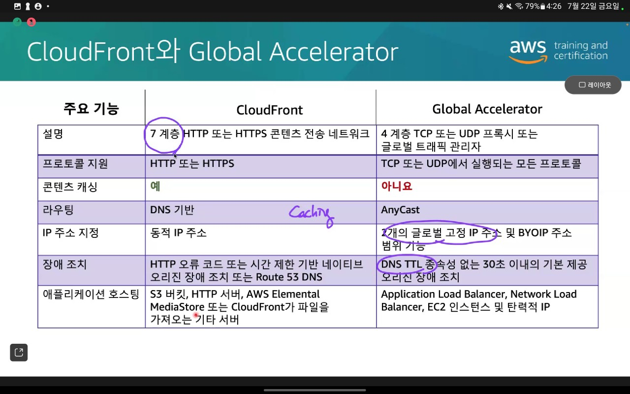This screenshot has height=394, width=630.
Task: Tap the red 아니요 cell in the table
Action: coord(396,186)
